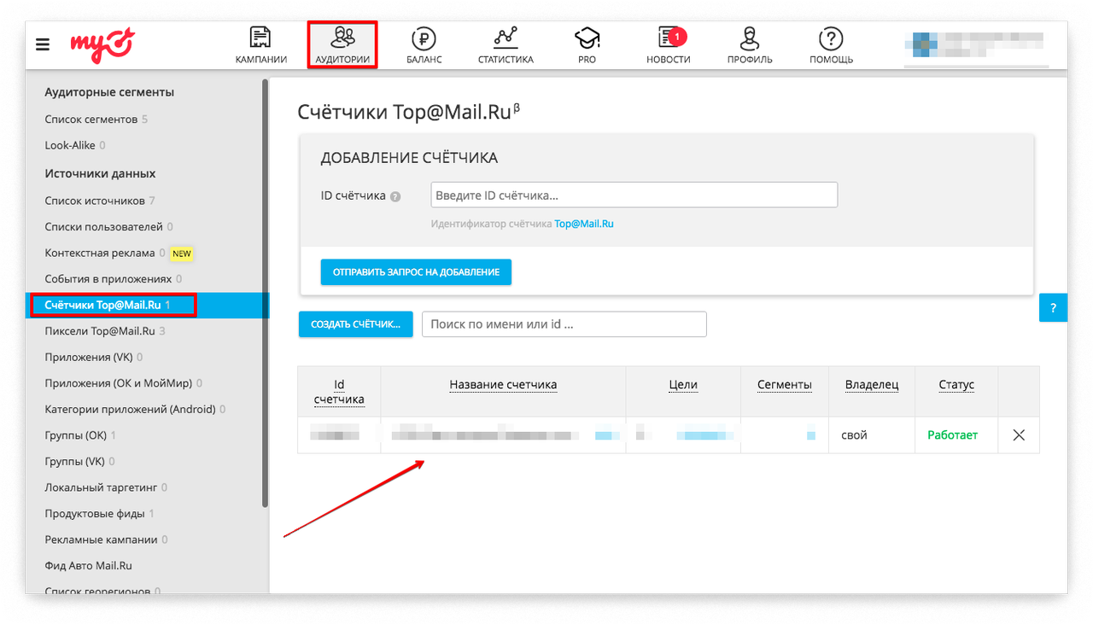Open Группы (ОК) in sidebar
Screen dimensions: 1093x624
click(80, 435)
